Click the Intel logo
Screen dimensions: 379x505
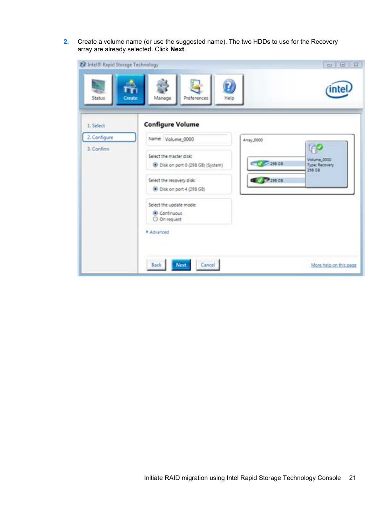339,89
